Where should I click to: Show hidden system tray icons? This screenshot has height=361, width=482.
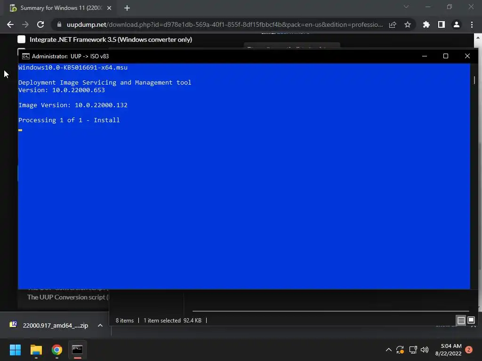(x=388, y=350)
